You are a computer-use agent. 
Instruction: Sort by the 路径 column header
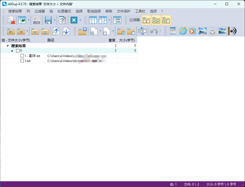click(77, 40)
